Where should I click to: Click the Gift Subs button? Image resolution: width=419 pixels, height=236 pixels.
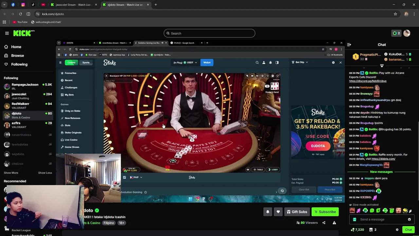coord(297,212)
